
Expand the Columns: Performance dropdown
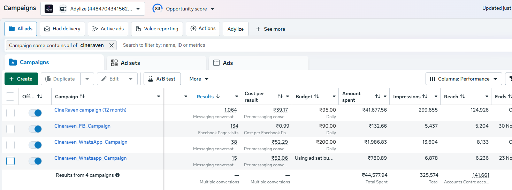pos(464,79)
